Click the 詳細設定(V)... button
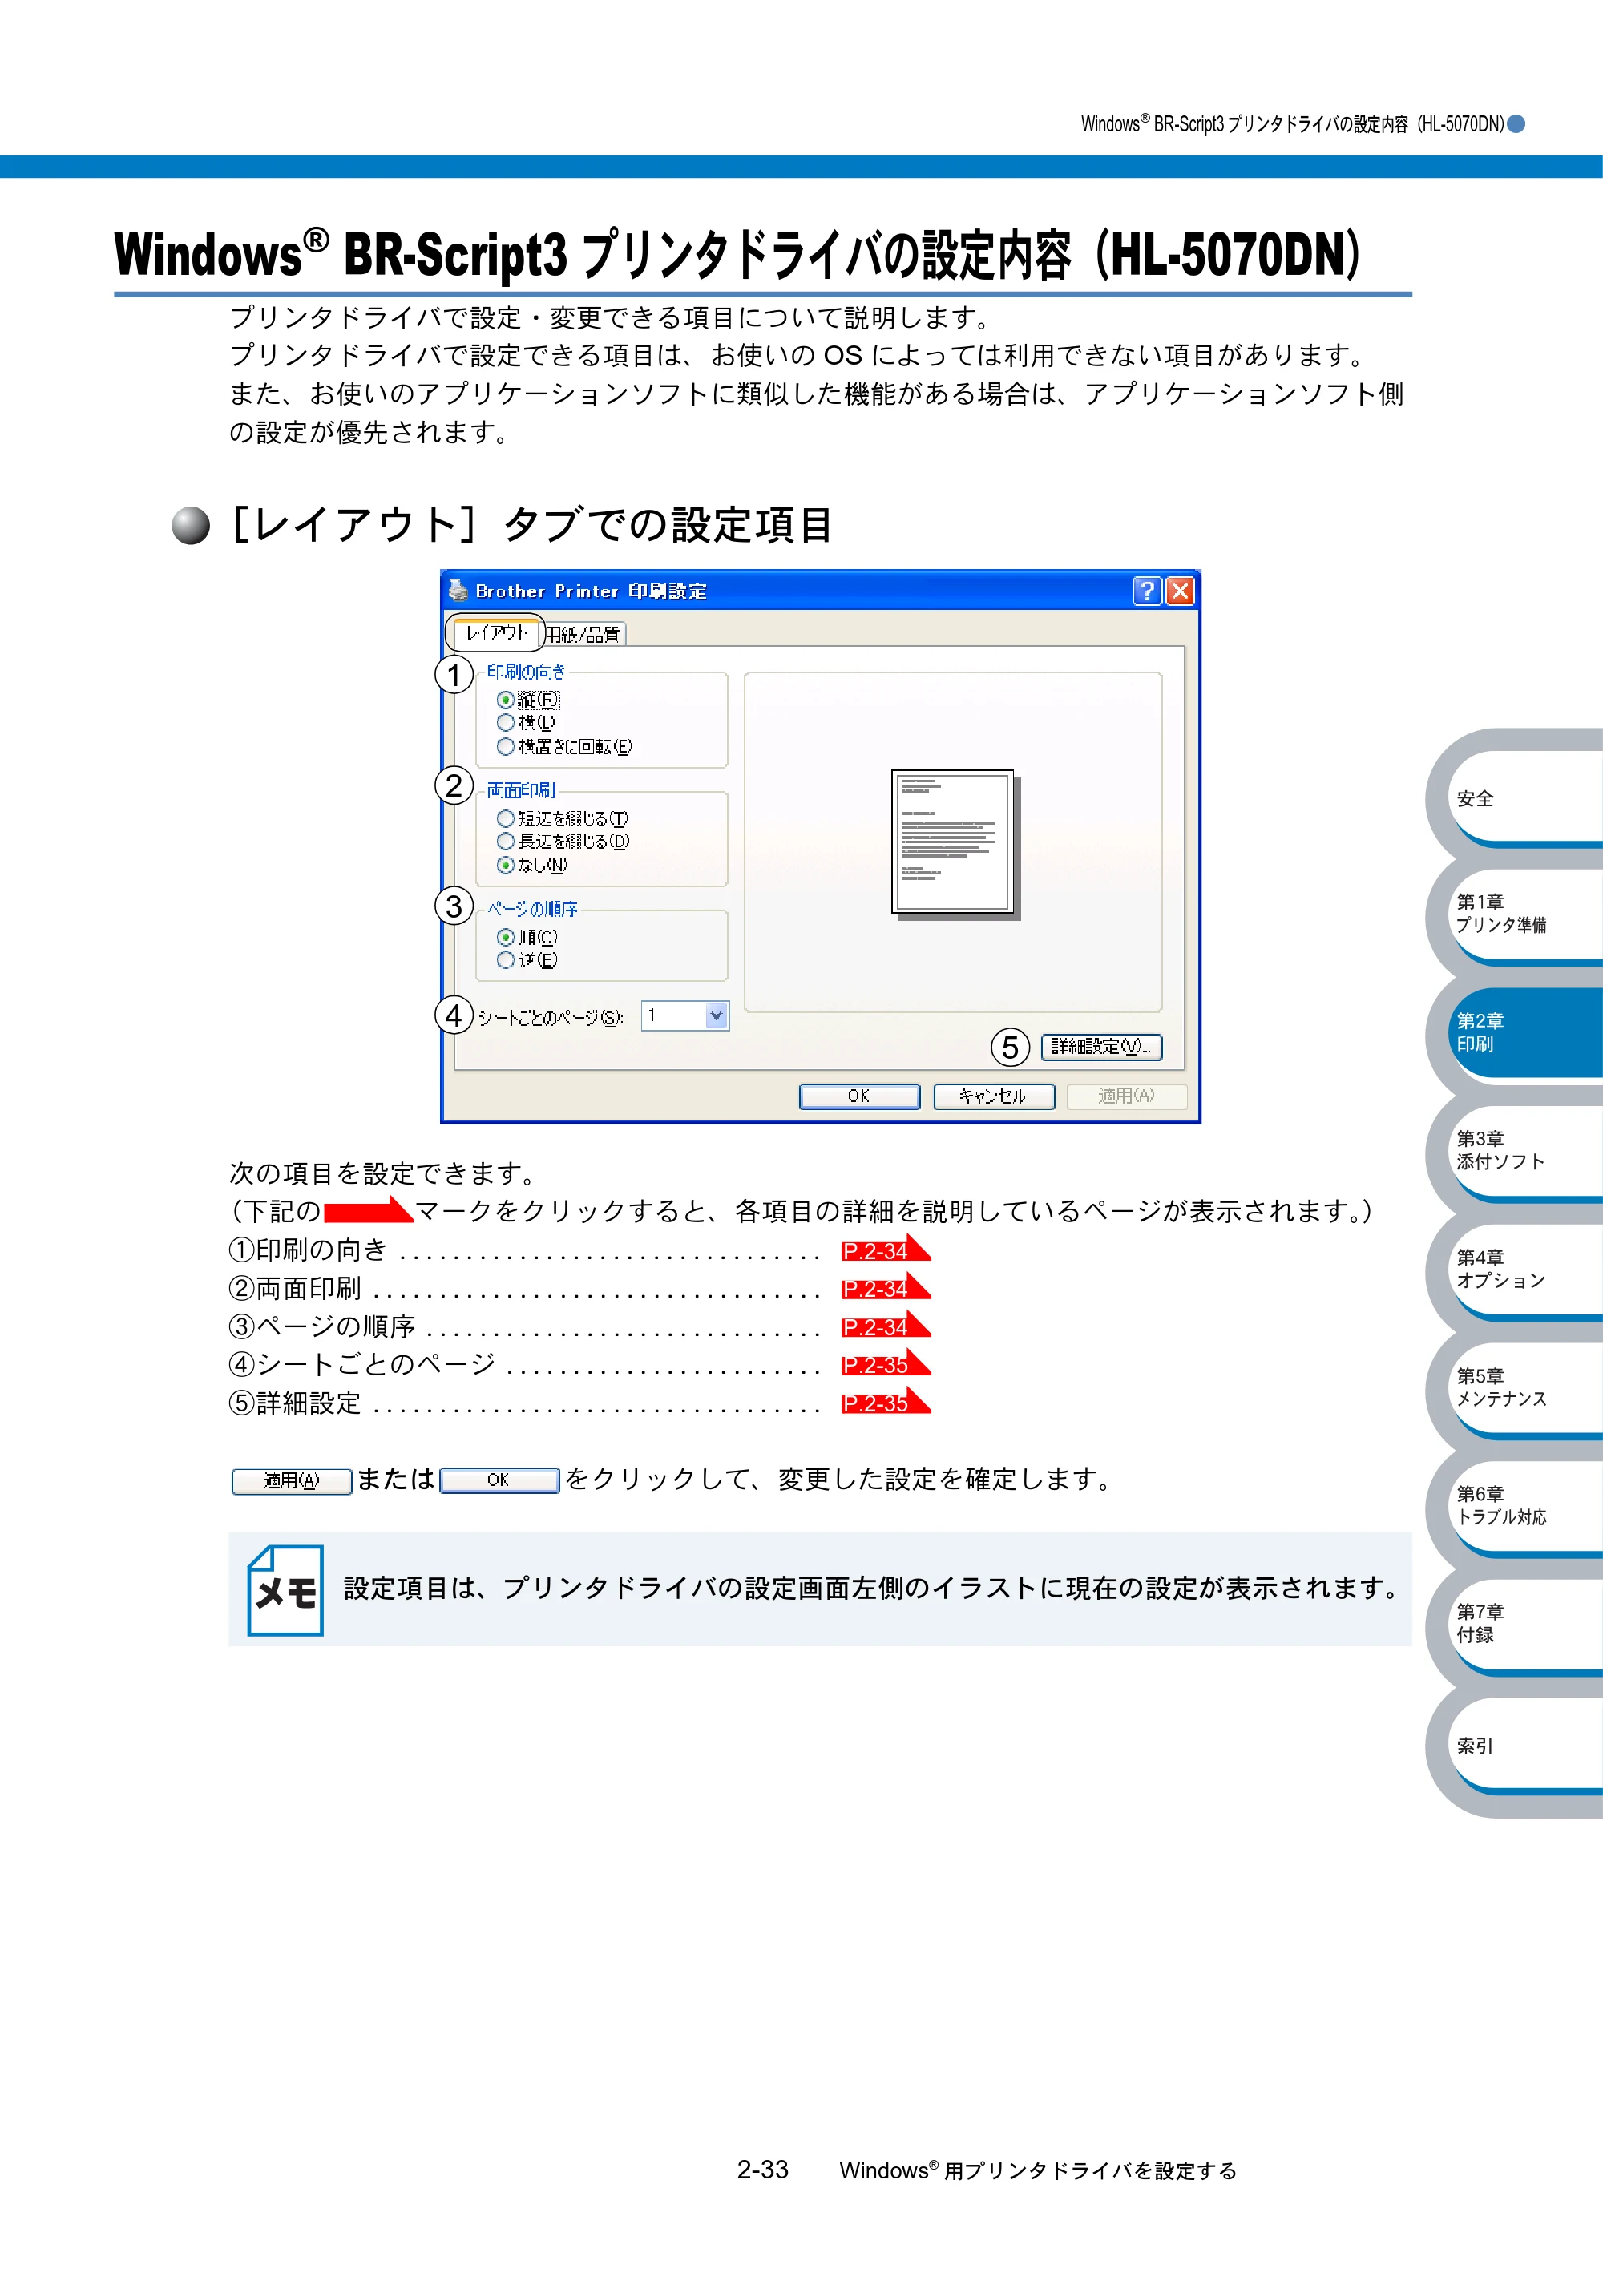Image resolution: width=1603 pixels, height=2269 pixels. click(1101, 1047)
